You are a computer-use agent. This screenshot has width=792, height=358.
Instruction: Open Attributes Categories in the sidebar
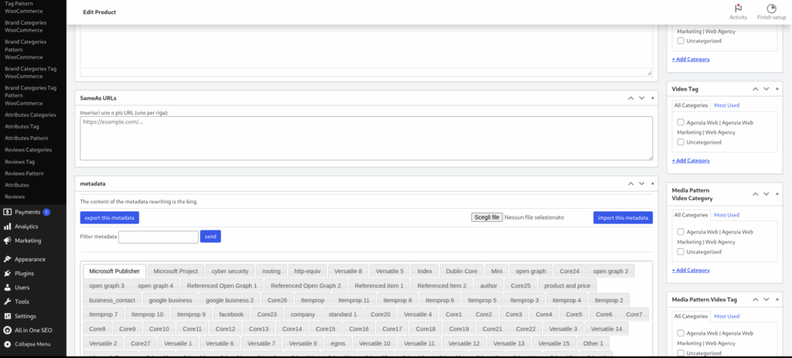[30, 114]
